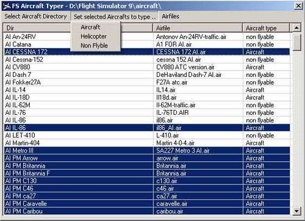Select the AI PM Caravelle directory

pyautogui.click(x=26, y=203)
